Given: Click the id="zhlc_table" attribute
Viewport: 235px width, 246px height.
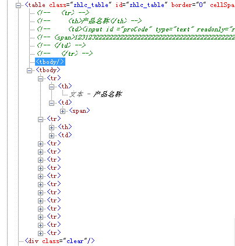Looking at the screenshot, I should pos(141,5).
